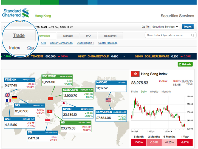This screenshot has width=198, height=149.
Task: Click the French flag on map
Action: [x=9, y=101]
